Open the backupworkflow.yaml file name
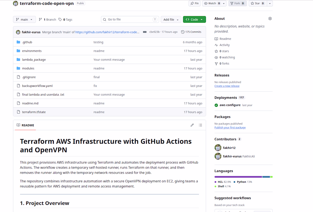Image resolution: width=313 pixels, height=212 pixels. 37,86
